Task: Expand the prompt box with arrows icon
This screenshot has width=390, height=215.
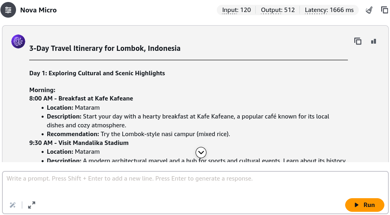Action: [32, 205]
